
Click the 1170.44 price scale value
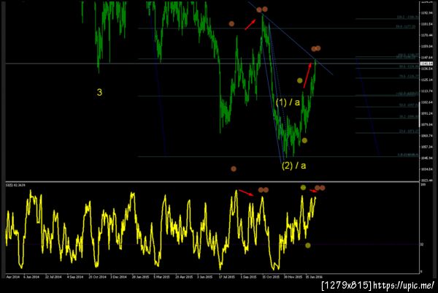[427, 35]
